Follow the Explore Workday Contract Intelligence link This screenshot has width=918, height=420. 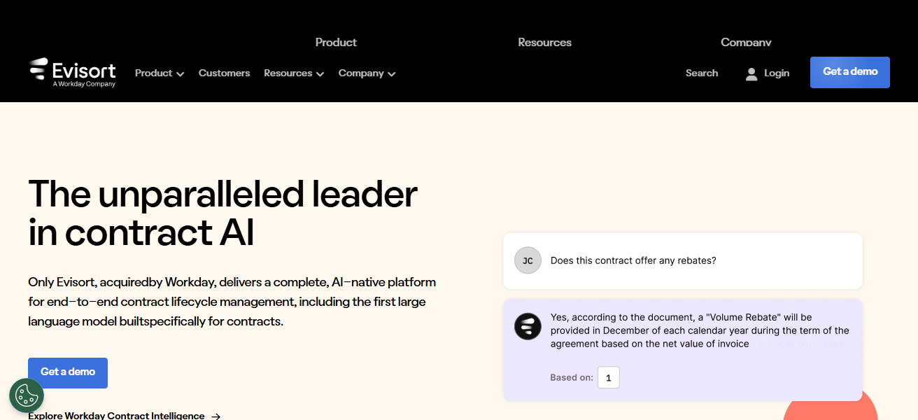coord(116,416)
